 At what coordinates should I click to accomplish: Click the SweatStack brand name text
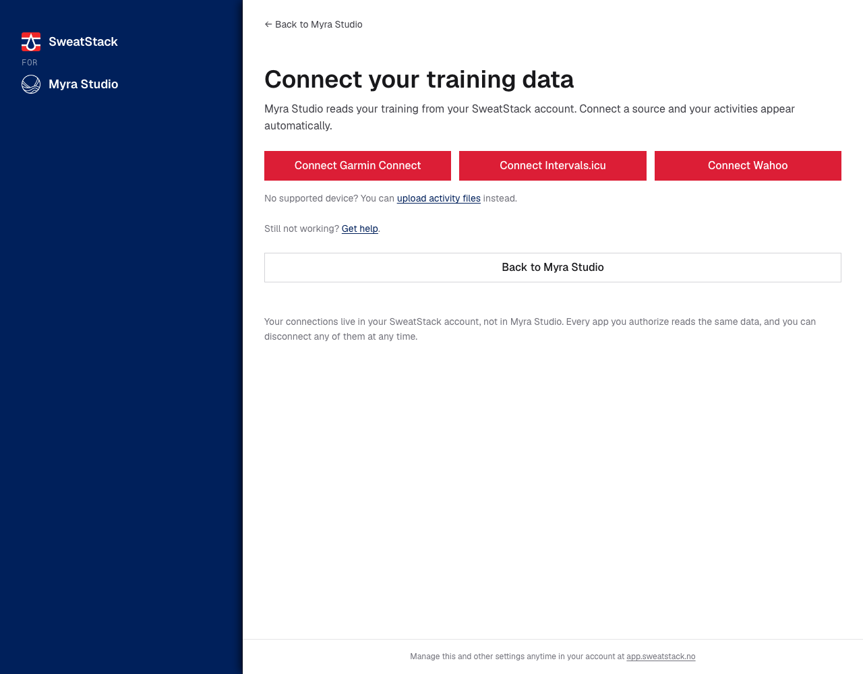click(x=83, y=42)
